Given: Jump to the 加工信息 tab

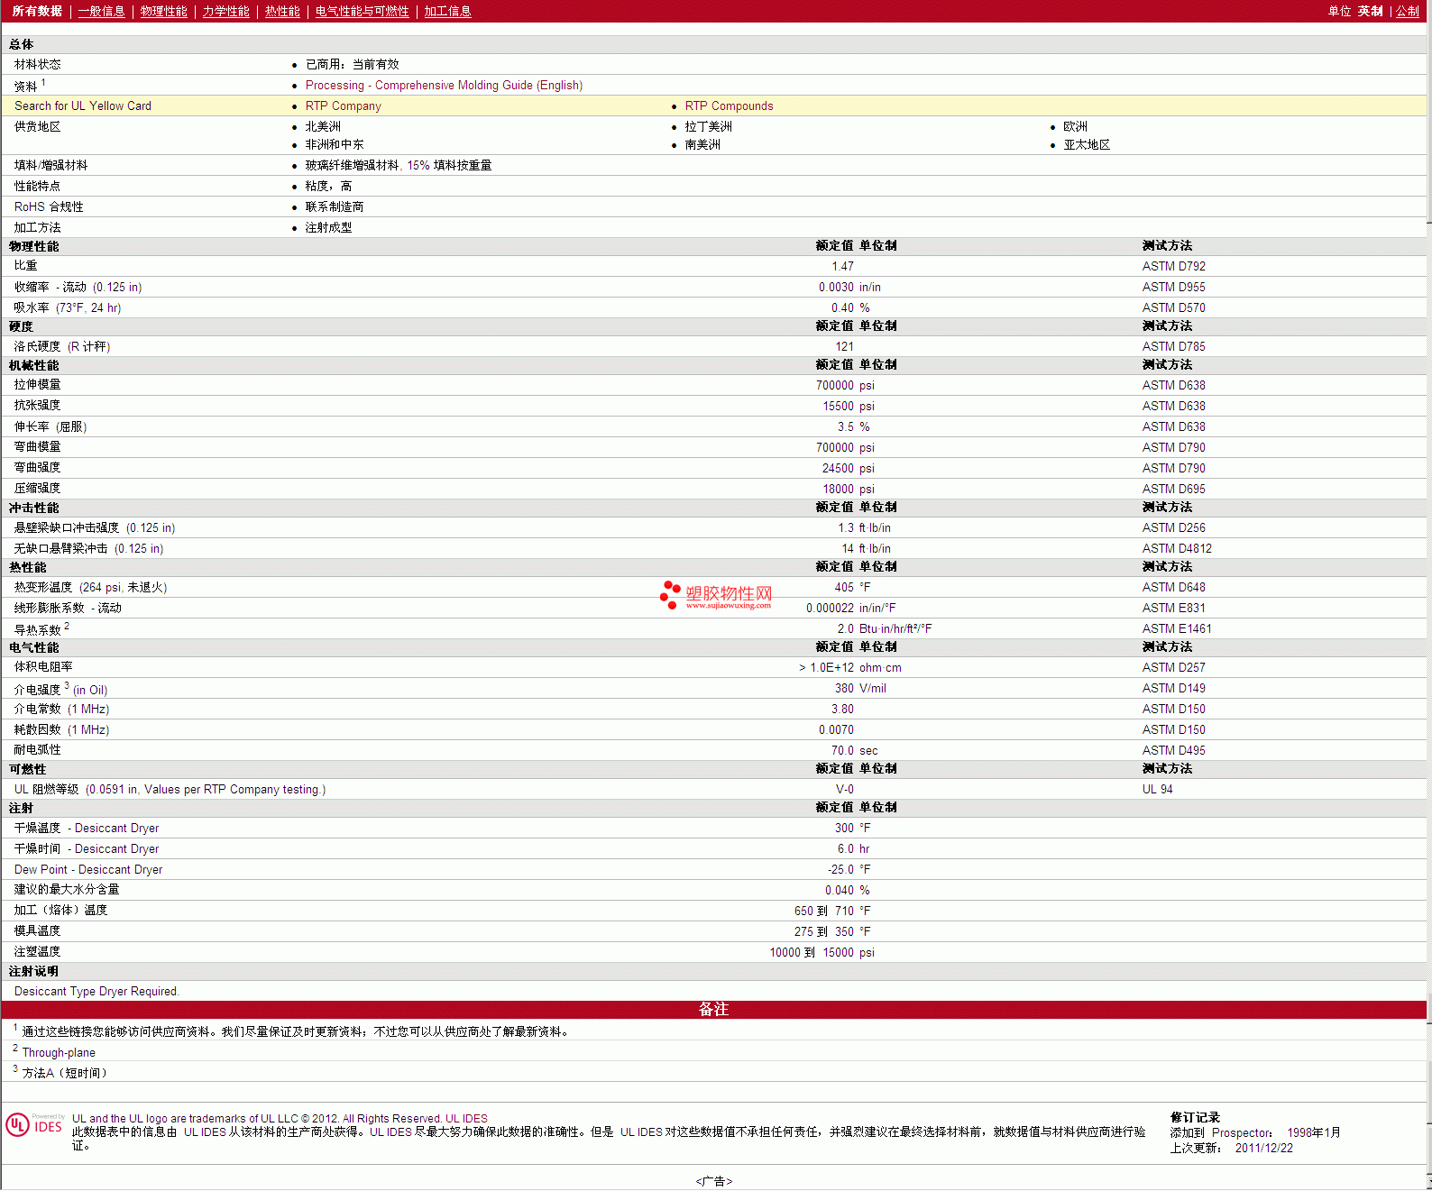Looking at the screenshot, I should (x=447, y=12).
